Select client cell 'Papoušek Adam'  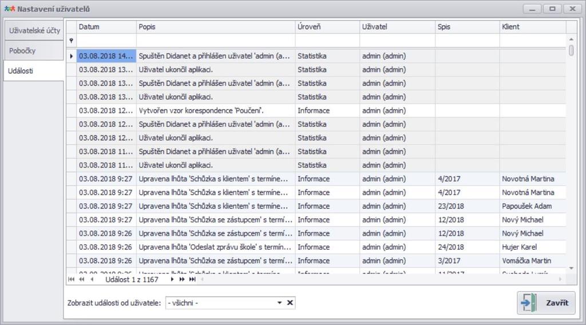(533, 206)
